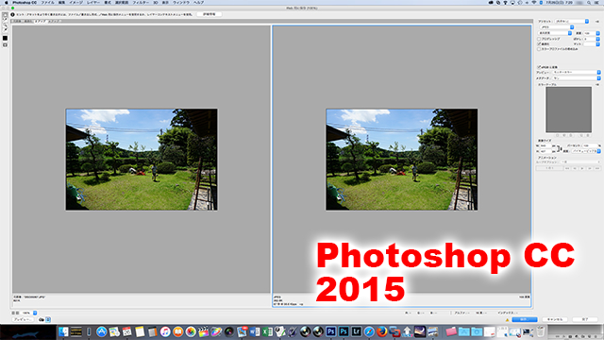Enable Embed Color Profile checkbox
Image resolution: width=604 pixels, height=340 pixels.
pos(539,49)
